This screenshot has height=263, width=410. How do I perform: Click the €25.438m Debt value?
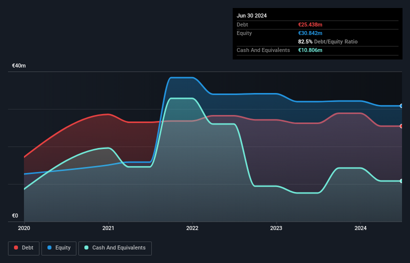coord(310,24)
